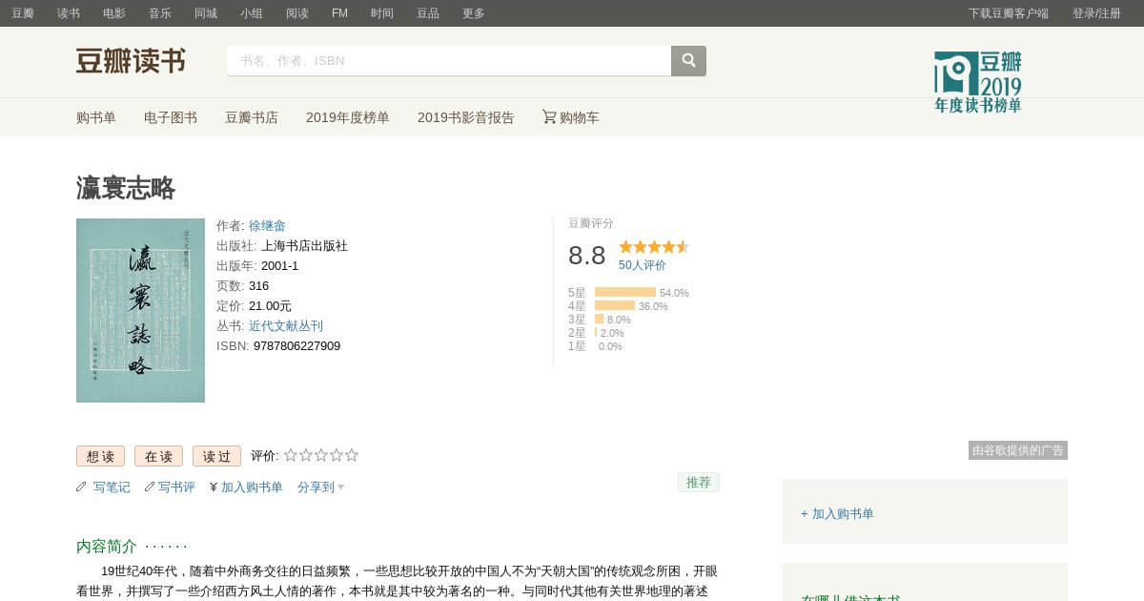Go to 小组 in the top bar

pyautogui.click(x=252, y=13)
